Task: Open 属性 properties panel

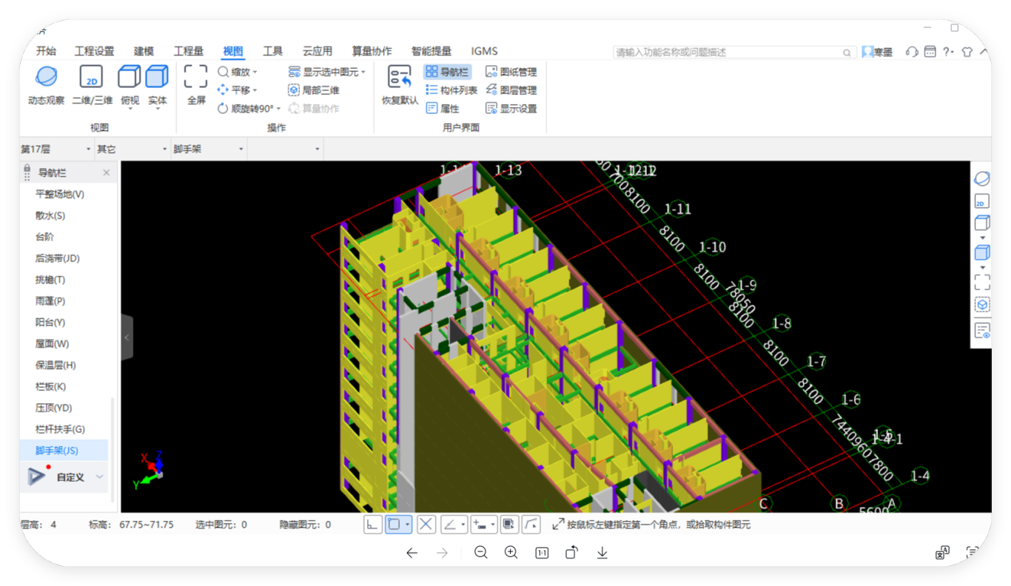Action: click(x=443, y=109)
